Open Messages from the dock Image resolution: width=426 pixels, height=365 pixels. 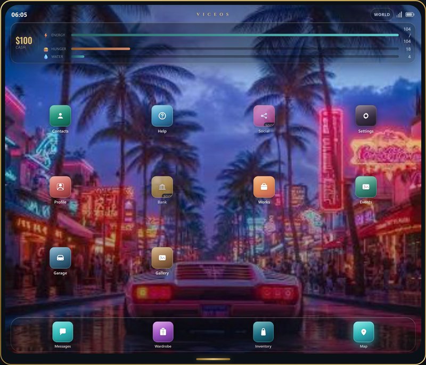click(63, 332)
